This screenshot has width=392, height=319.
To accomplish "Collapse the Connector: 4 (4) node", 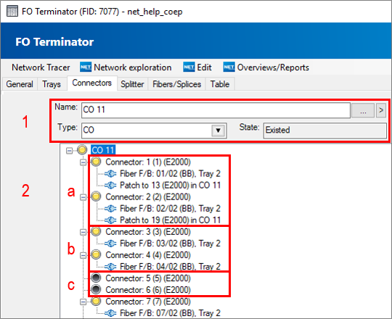I will (x=83, y=255).
